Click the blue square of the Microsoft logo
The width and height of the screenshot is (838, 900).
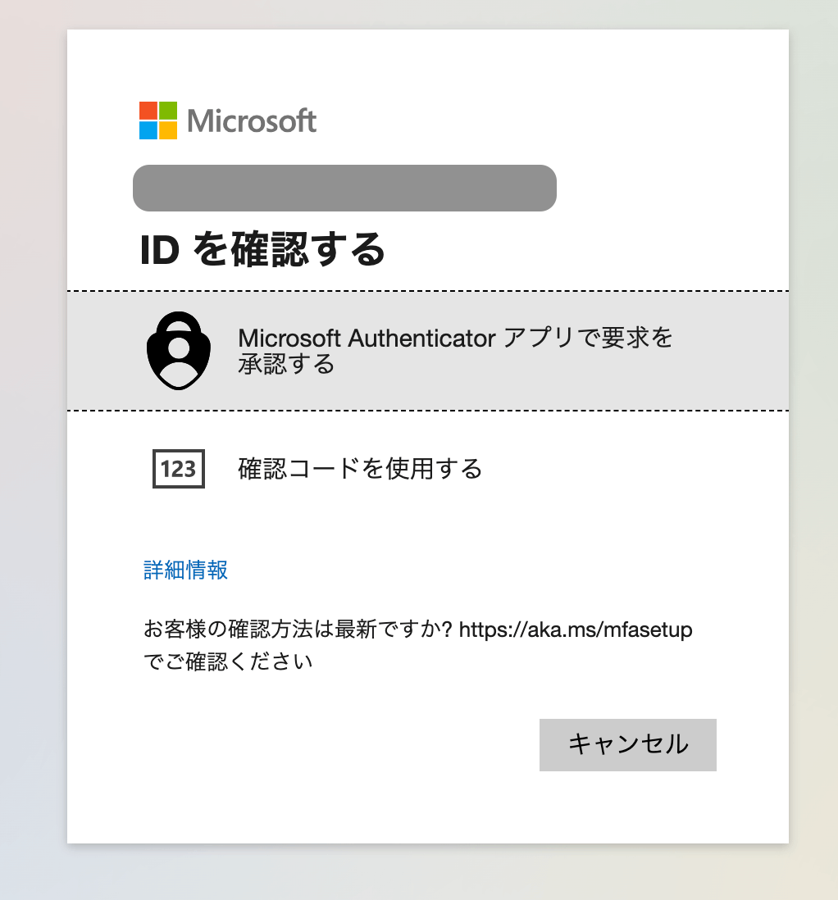click(x=148, y=130)
